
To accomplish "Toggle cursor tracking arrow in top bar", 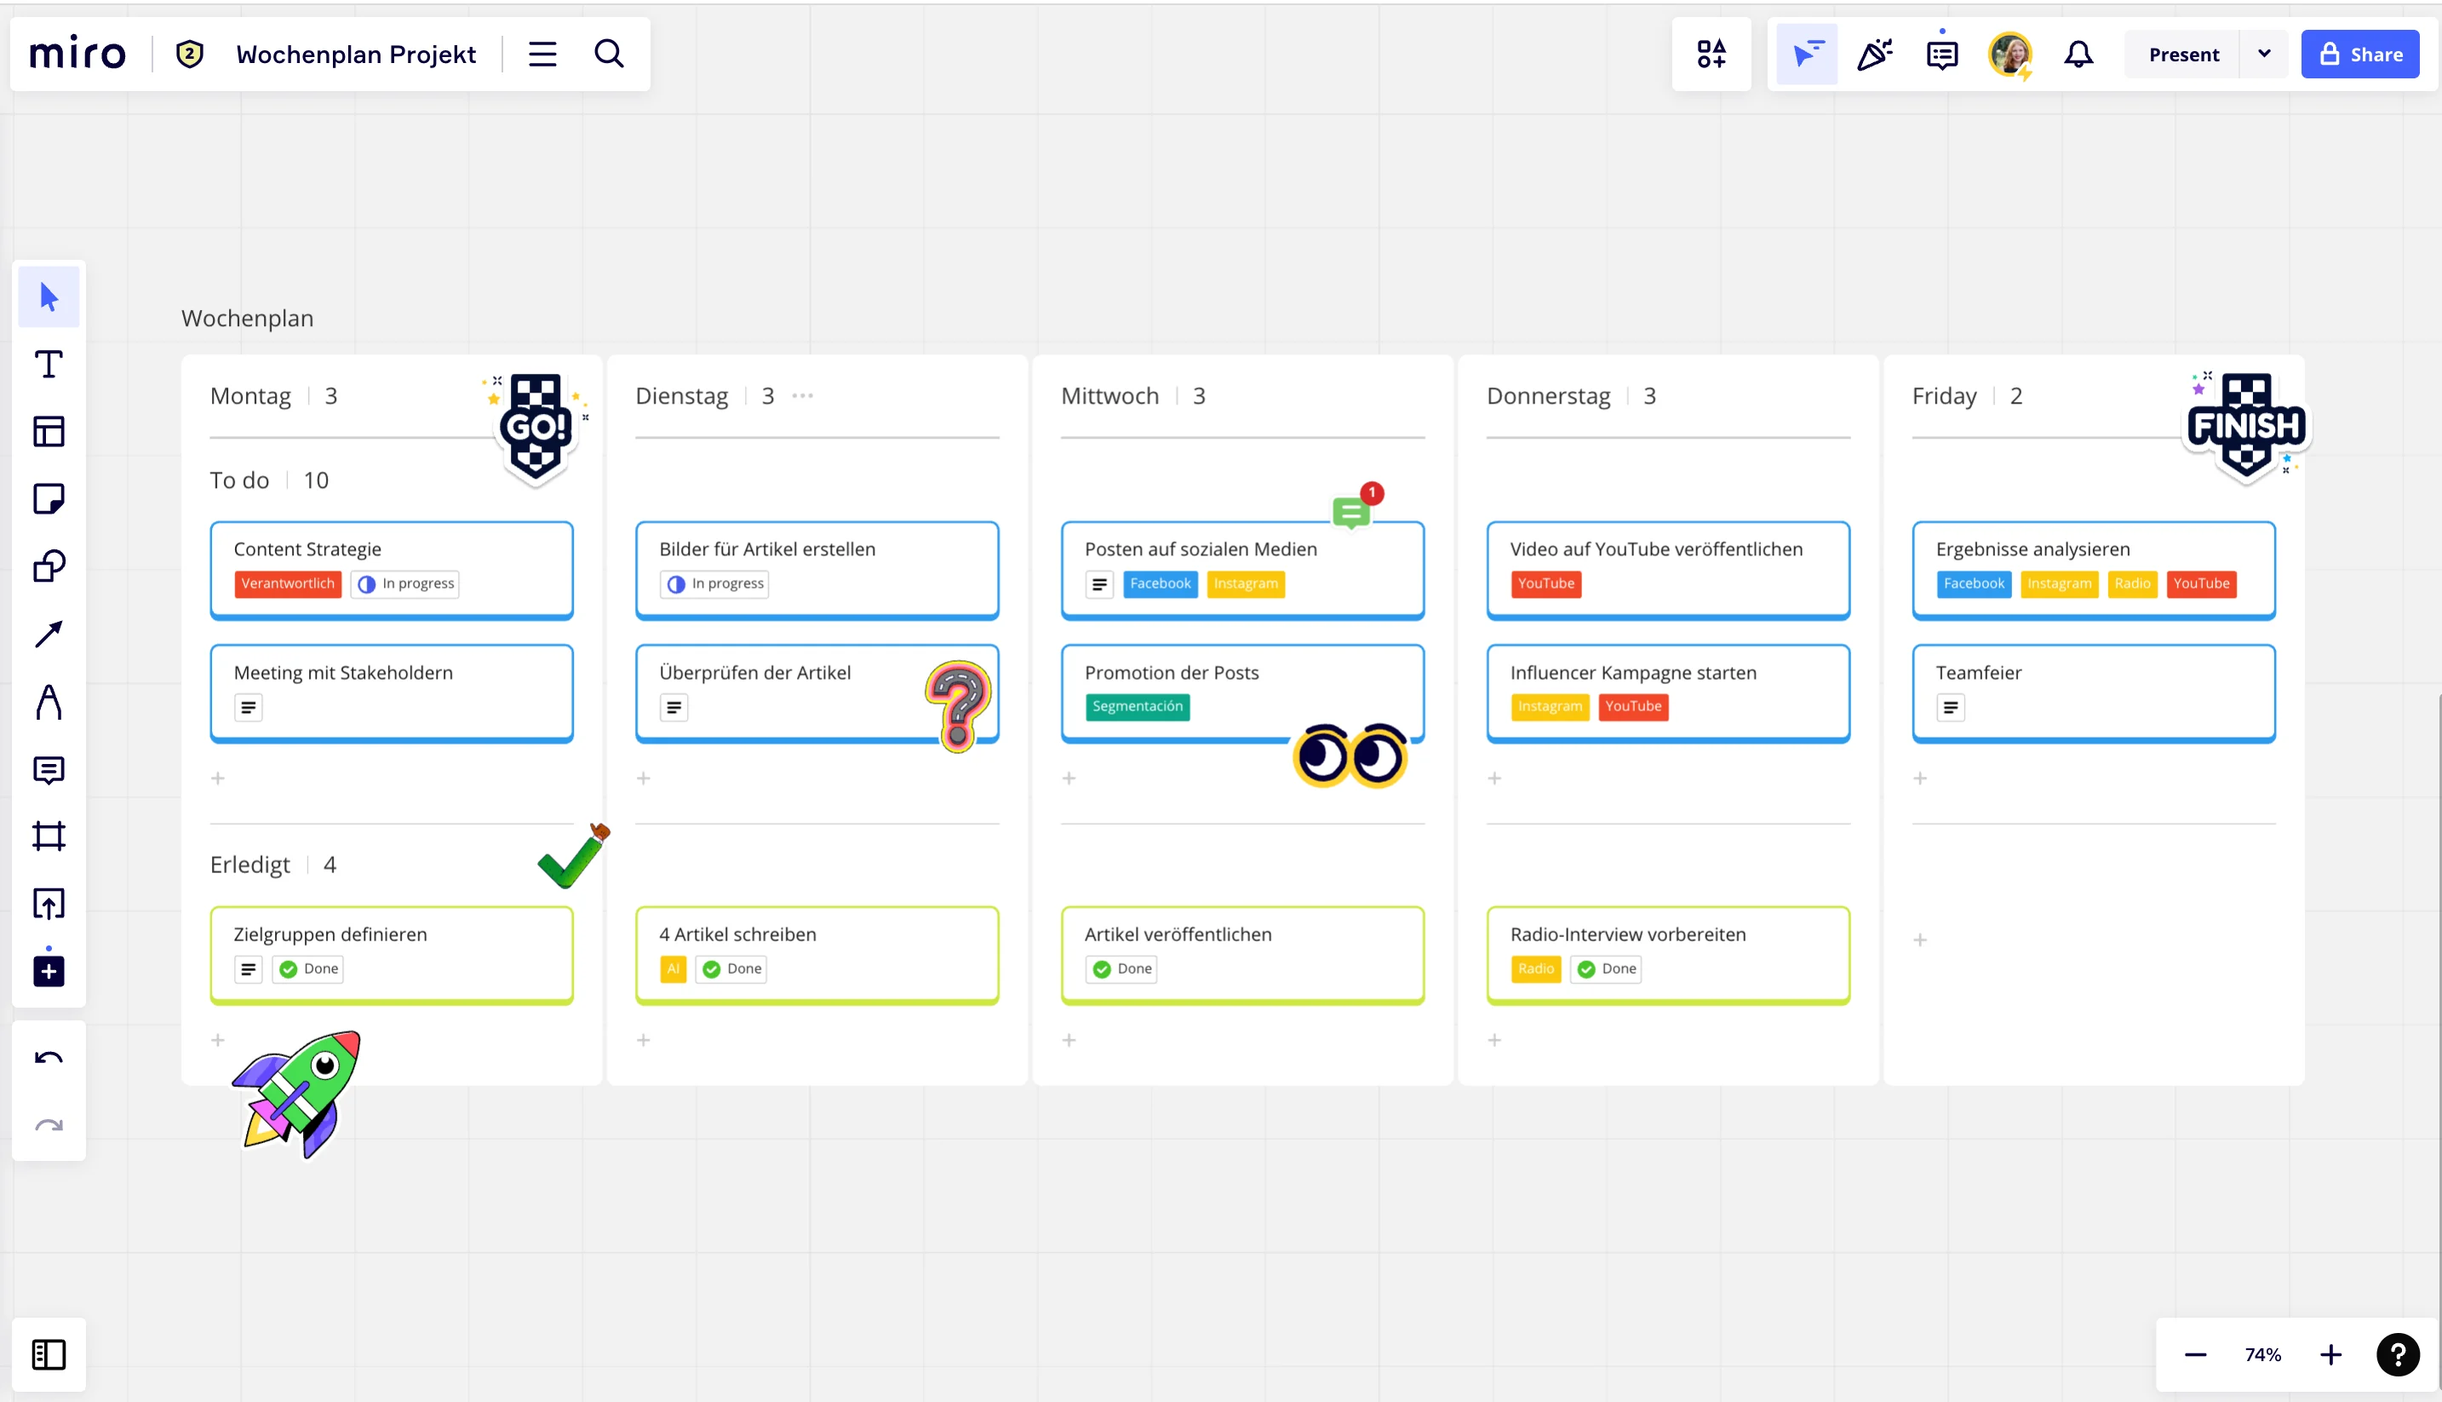I will point(1807,55).
